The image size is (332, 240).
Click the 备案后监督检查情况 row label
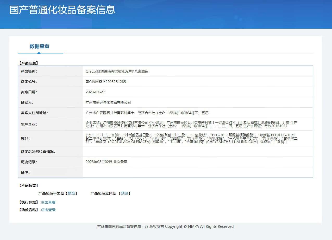38,152
